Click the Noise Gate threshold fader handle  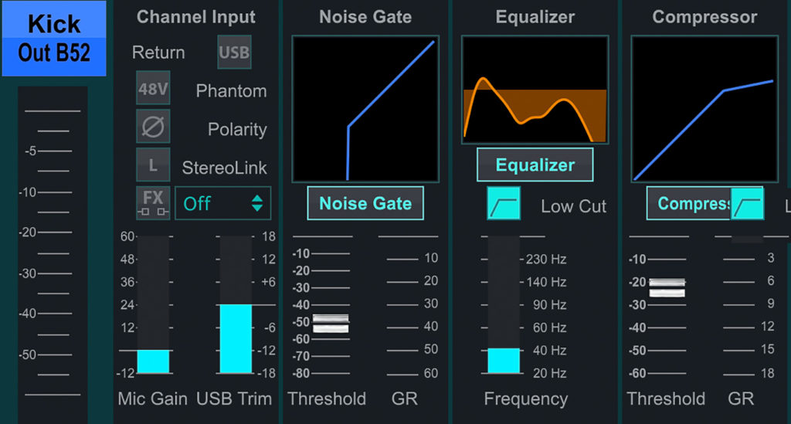[331, 323]
